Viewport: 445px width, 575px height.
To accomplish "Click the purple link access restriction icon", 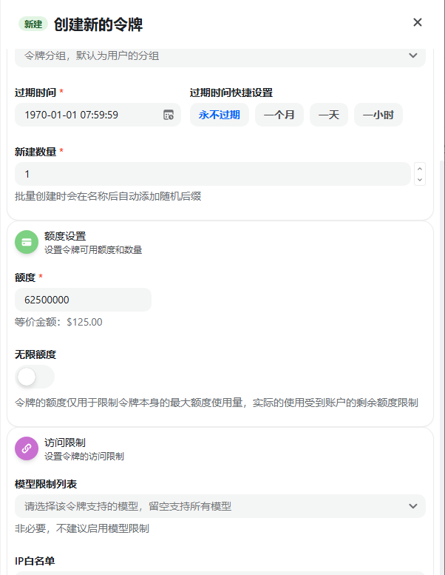I will [x=27, y=448].
